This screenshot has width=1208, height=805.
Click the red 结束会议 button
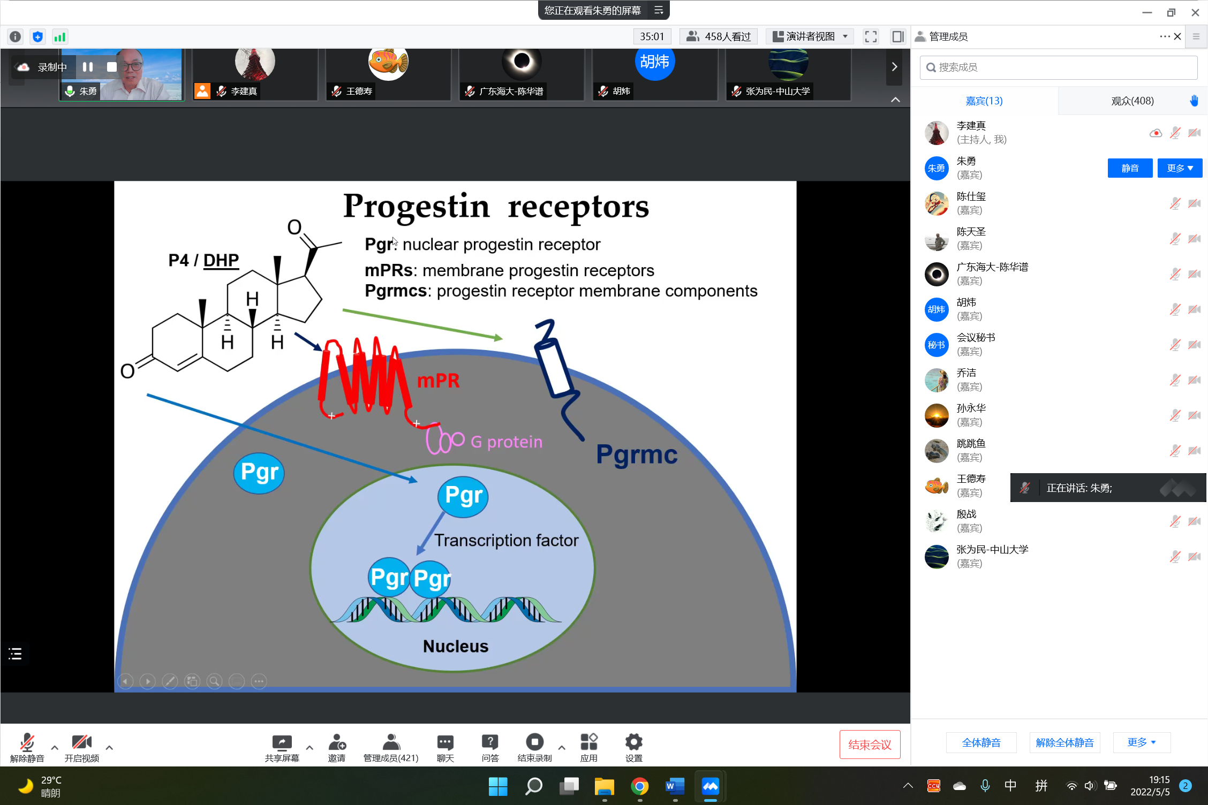coord(870,745)
